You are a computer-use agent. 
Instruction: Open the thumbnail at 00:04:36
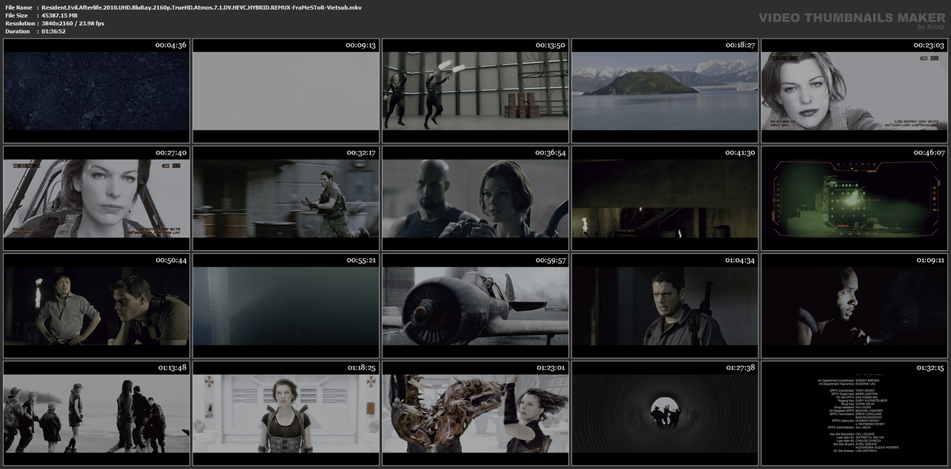tap(97, 91)
